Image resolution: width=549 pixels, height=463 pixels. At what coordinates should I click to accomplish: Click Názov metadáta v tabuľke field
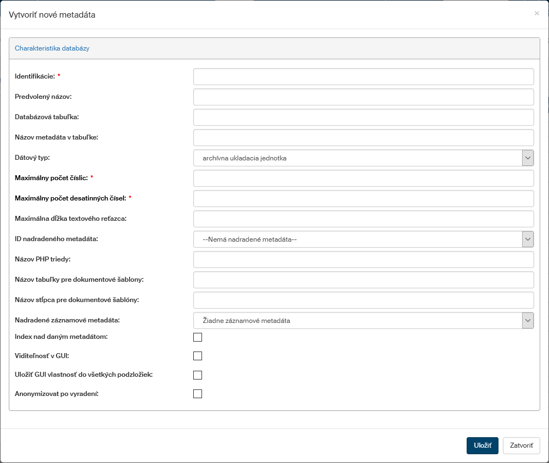click(x=363, y=137)
